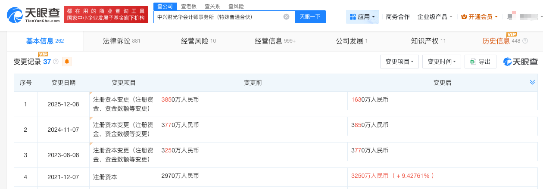Click the red slogan banner beside logo
Image resolution: width=543 pixels, height=189 pixels.
click(x=106, y=15)
